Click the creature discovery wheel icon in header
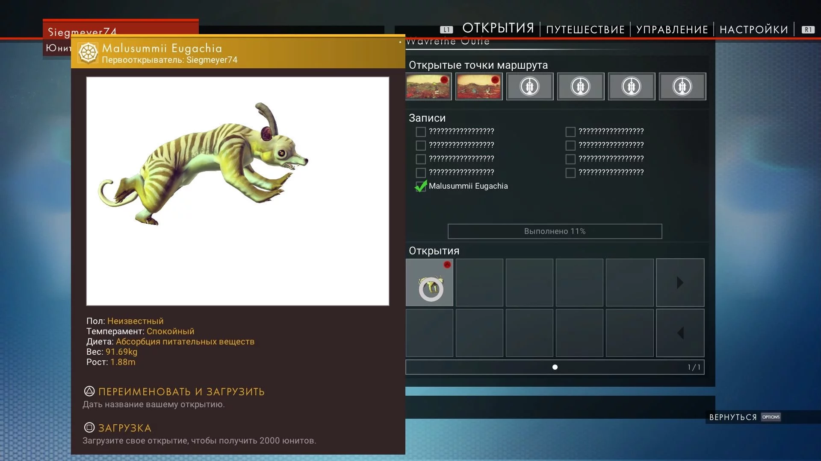The image size is (821, 461). coord(88,53)
